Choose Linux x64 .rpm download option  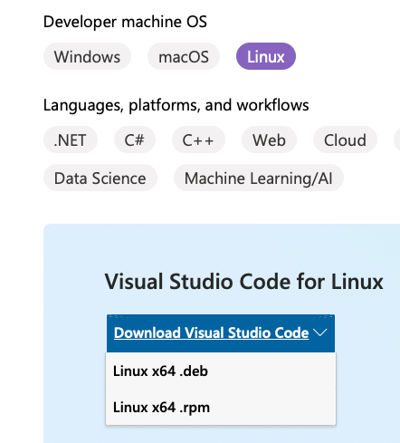[221, 407]
